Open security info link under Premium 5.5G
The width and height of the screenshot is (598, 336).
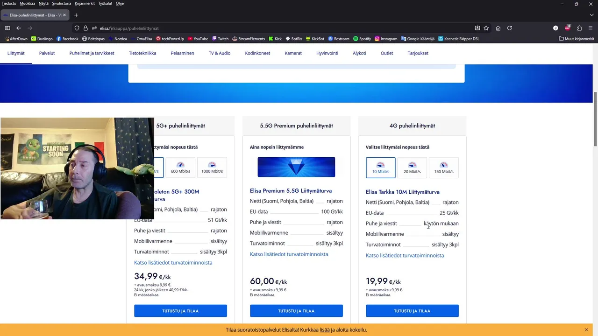click(289, 254)
